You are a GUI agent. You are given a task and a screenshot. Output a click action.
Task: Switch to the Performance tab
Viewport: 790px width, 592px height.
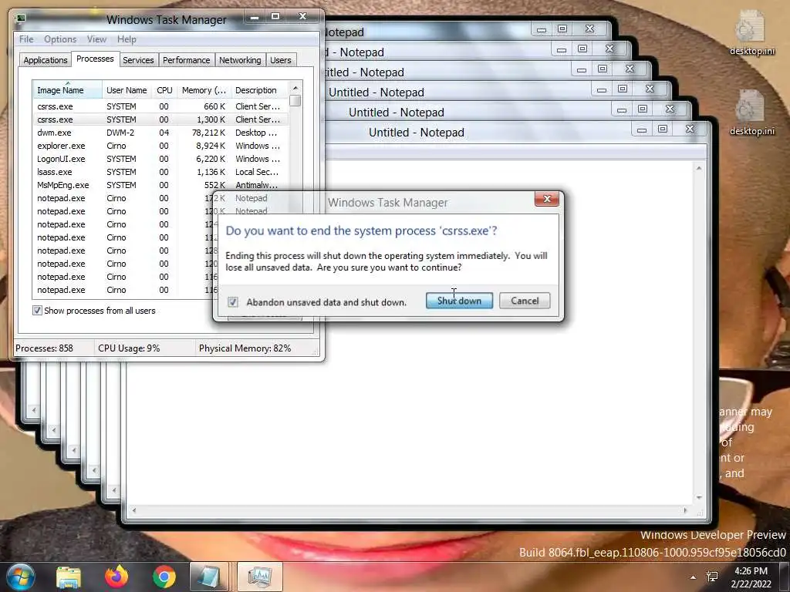click(x=186, y=60)
